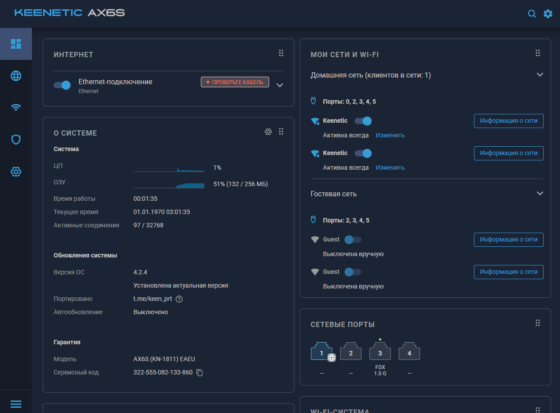Click home network ports icon (0, 2, 3, 4, 5)
560x413 pixels.
click(313, 101)
